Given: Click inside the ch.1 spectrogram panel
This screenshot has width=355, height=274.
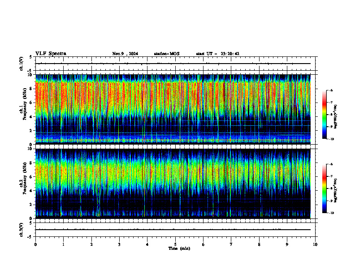Looking at the screenshot, I should point(173,109).
